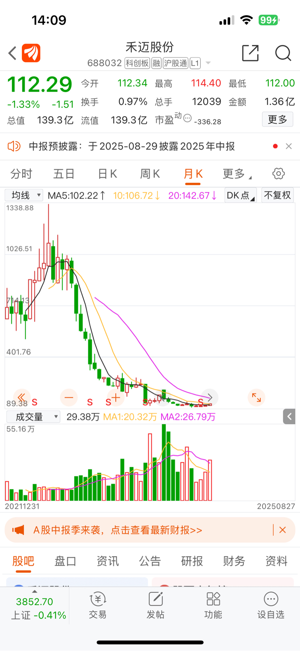This screenshot has height=651, width=300.
Task: Tap the 设自选 icon
Action: [x=271, y=599]
